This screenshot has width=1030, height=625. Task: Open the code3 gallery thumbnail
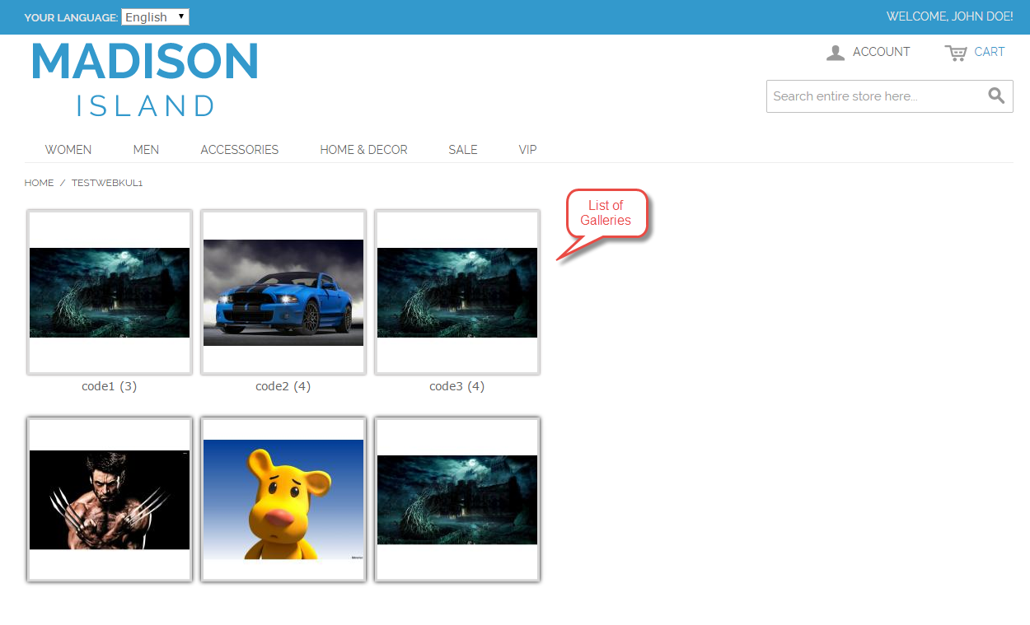(457, 292)
